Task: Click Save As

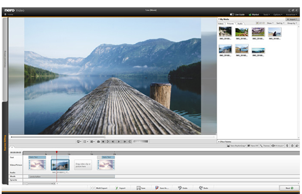Action: pyautogui.click(x=162, y=188)
